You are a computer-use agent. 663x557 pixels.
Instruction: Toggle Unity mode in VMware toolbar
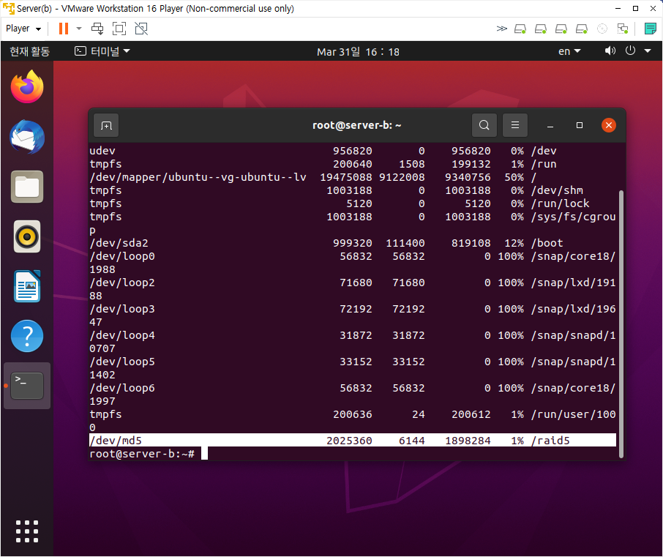[141, 29]
